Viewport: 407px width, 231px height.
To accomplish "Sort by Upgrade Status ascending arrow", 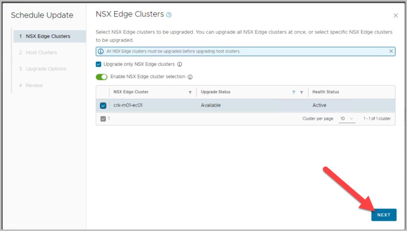I will pos(294,92).
